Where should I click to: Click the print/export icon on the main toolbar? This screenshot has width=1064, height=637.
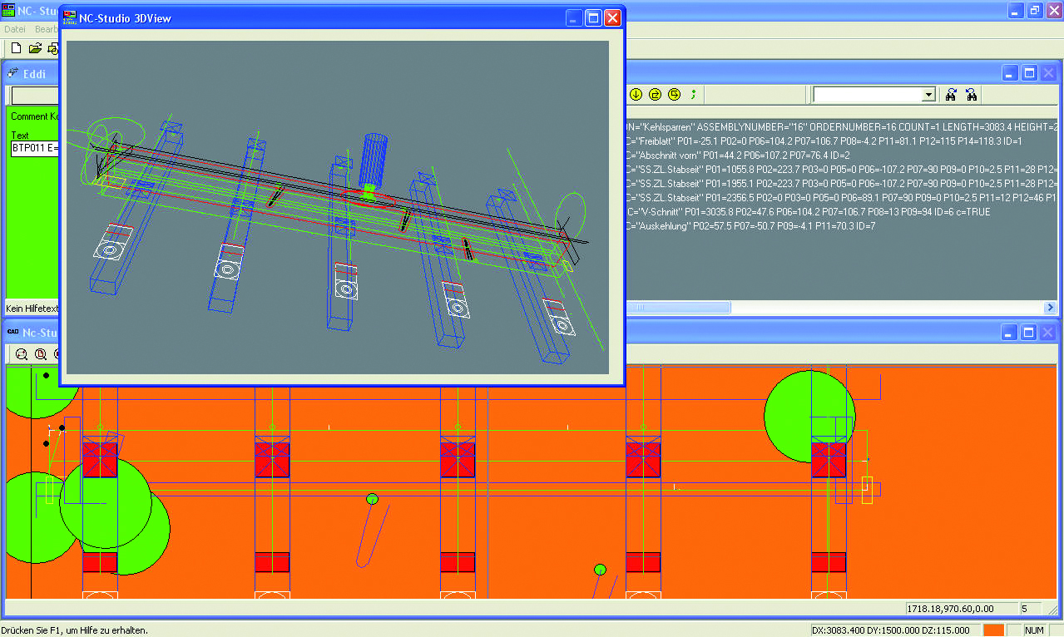pyautogui.click(x=52, y=48)
